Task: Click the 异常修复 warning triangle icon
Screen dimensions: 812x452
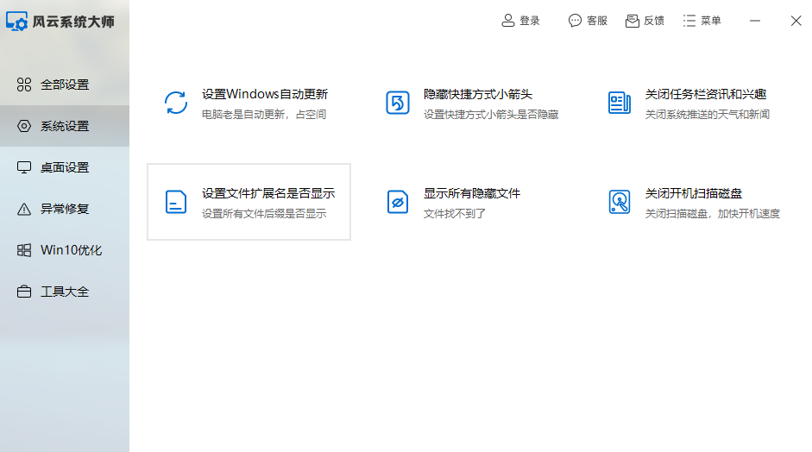Action: pyautogui.click(x=24, y=209)
